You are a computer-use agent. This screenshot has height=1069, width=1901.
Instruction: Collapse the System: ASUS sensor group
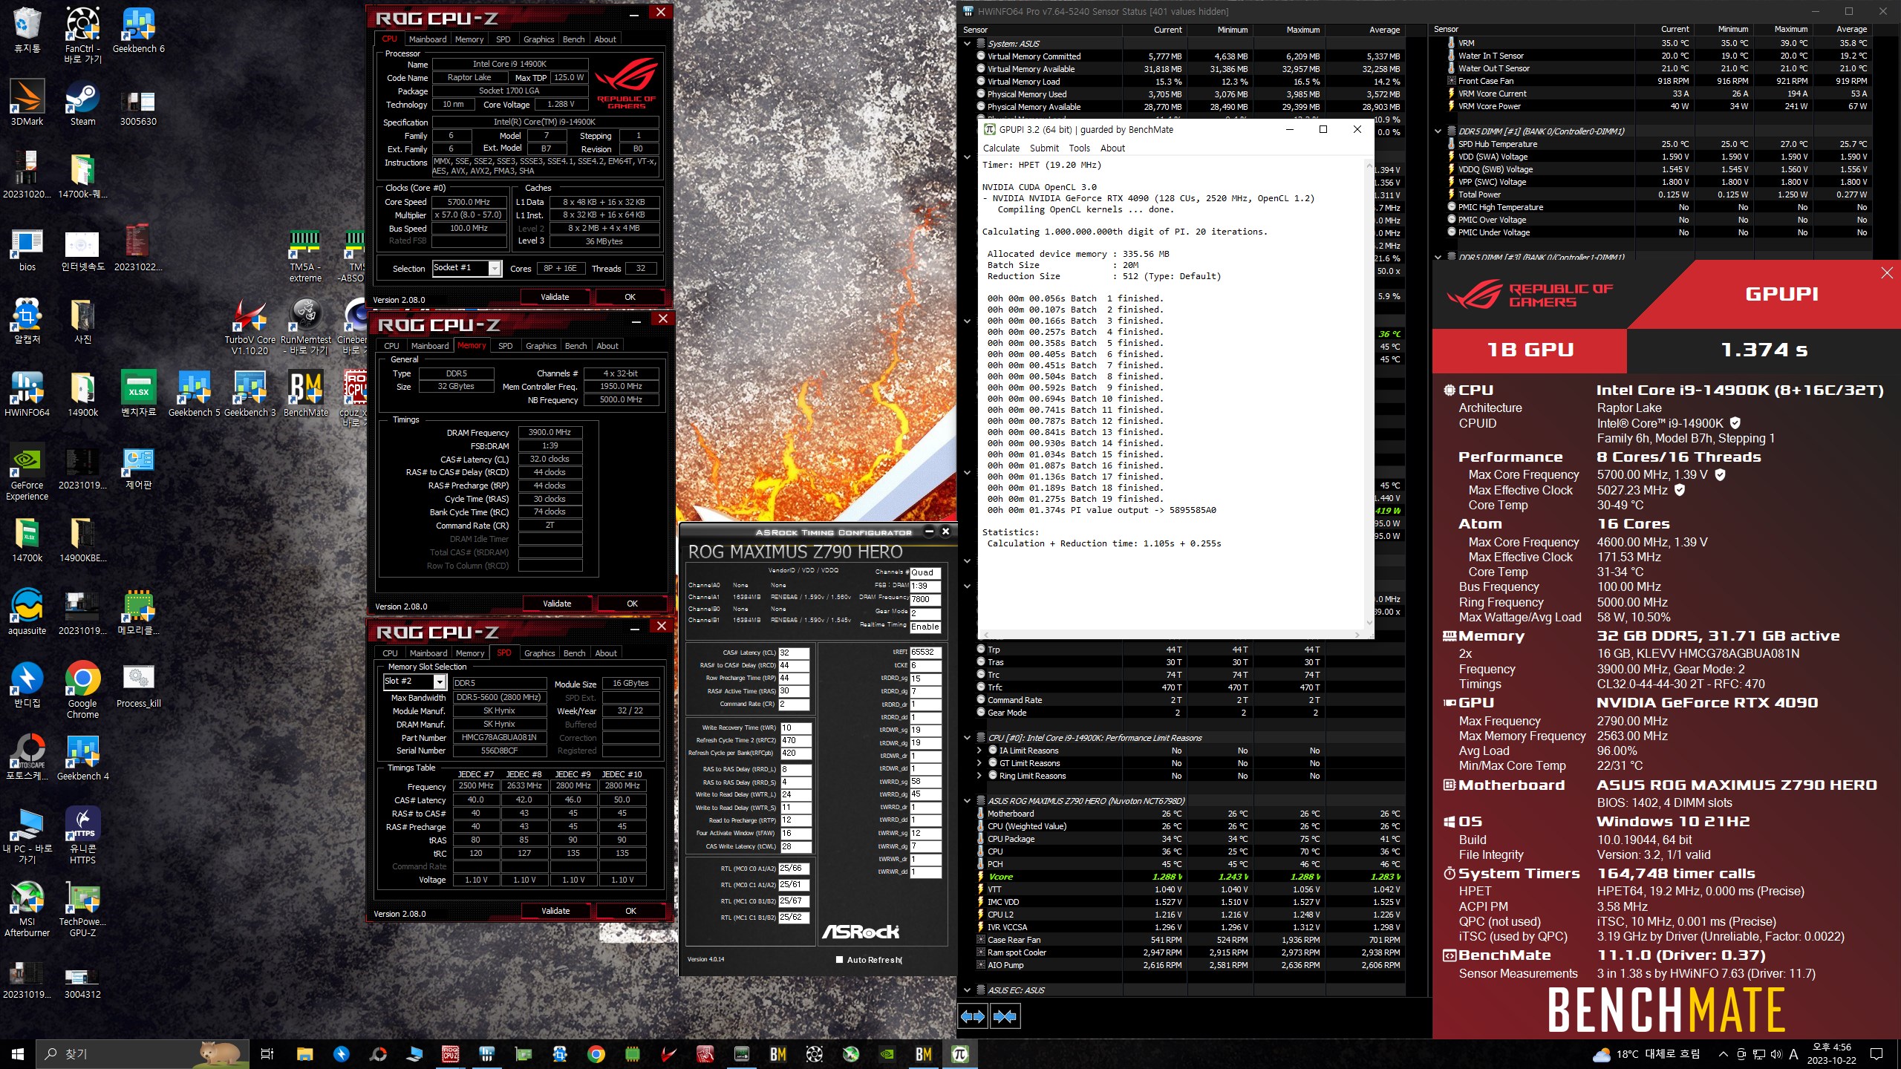(967, 44)
